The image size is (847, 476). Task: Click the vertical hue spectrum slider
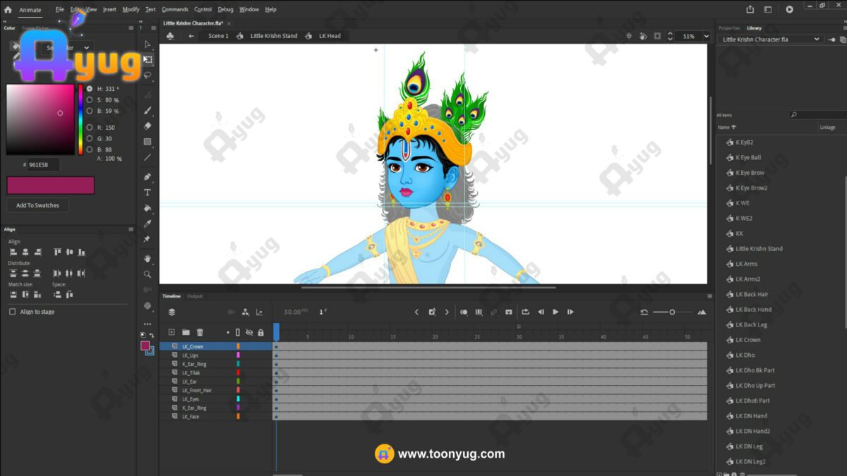tap(80, 119)
